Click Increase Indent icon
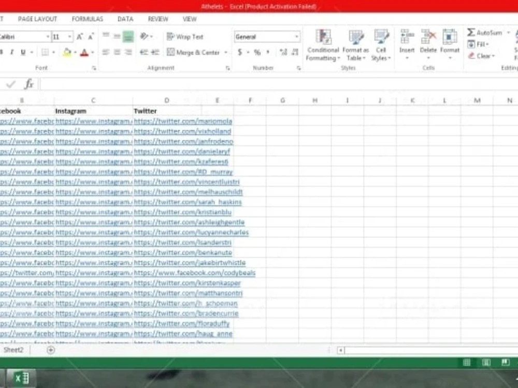This screenshot has height=388, width=518. pos(155,52)
